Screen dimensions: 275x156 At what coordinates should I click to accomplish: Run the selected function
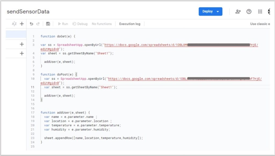(x=63, y=24)
